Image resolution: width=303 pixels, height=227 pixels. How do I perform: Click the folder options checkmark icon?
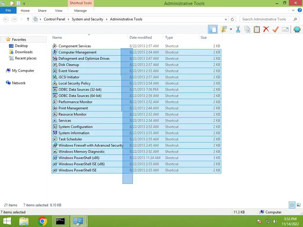224,29
